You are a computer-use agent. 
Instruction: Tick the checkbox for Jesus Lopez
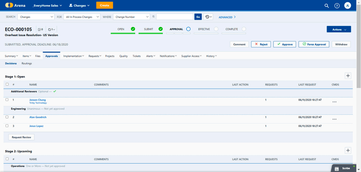pos(7,126)
